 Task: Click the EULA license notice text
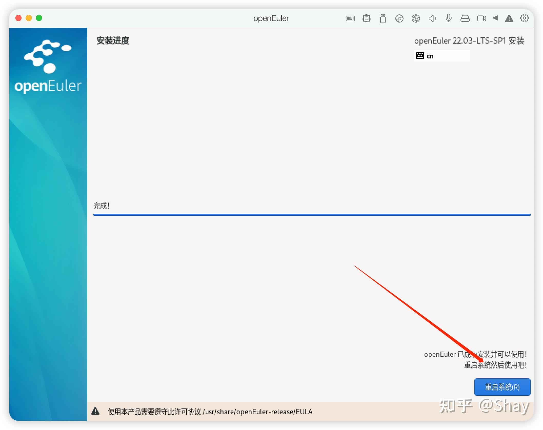pos(210,412)
